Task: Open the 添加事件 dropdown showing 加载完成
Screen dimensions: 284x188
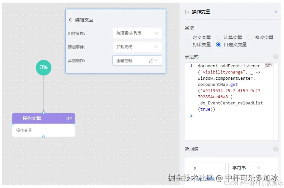Action: [x=137, y=47]
